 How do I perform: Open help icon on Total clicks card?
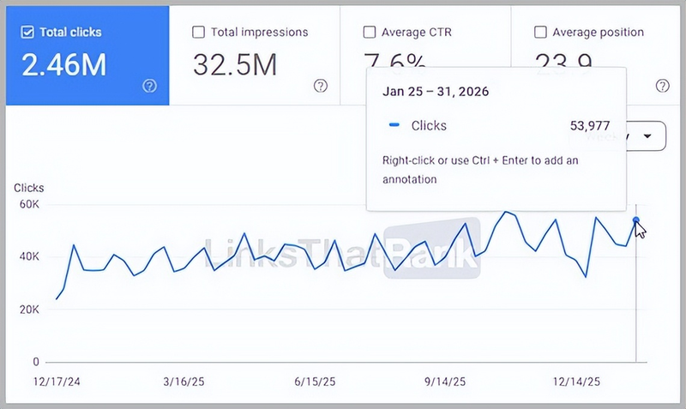coord(149,86)
